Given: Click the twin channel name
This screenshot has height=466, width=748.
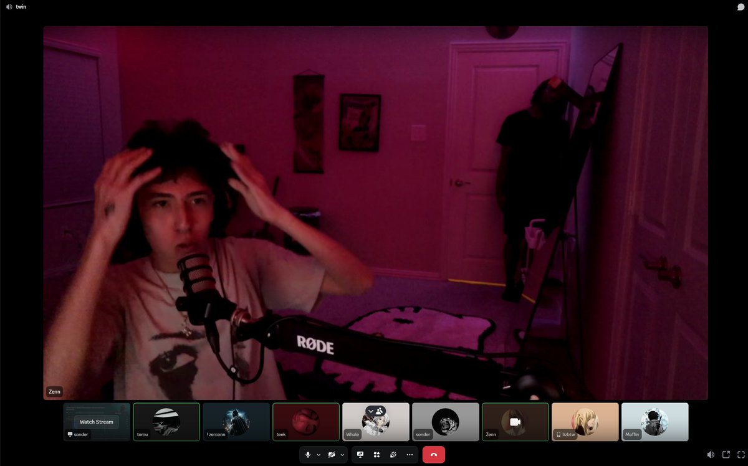Looking at the screenshot, I should pos(21,7).
